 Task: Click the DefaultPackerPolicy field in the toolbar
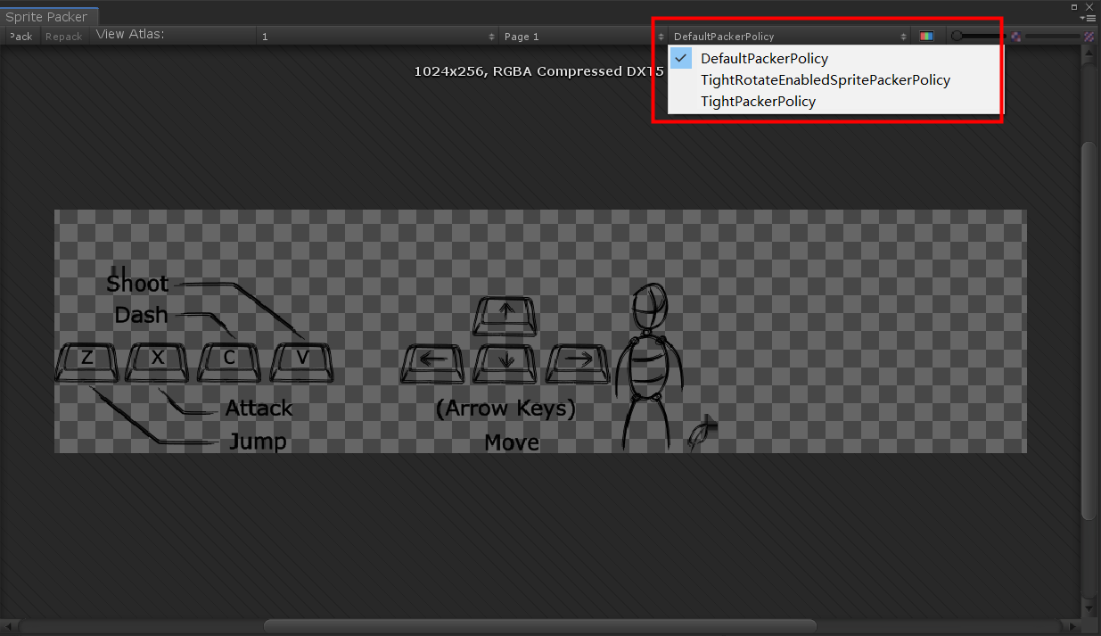(x=785, y=36)
